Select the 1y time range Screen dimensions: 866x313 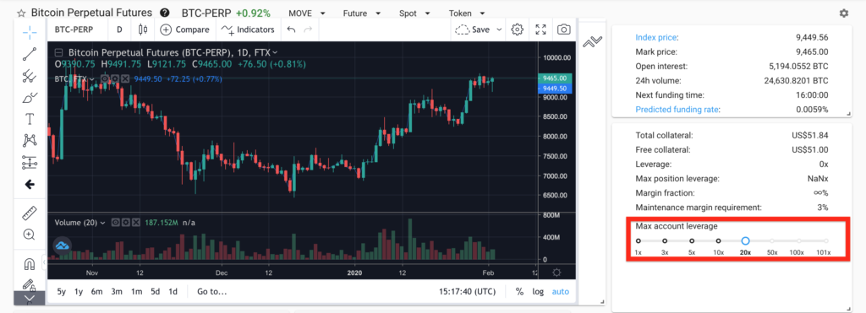click(79, 292)
